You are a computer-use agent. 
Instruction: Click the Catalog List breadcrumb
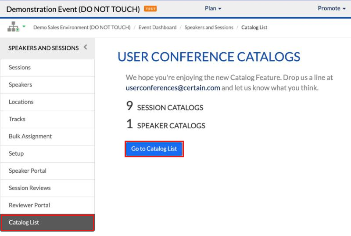pos(254,27)
